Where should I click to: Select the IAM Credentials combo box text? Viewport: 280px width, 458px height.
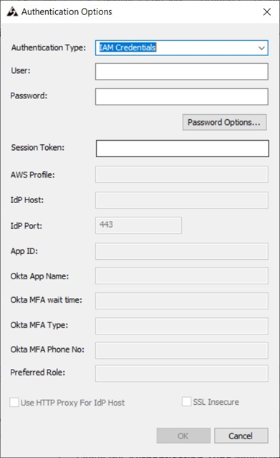[127, 47]
